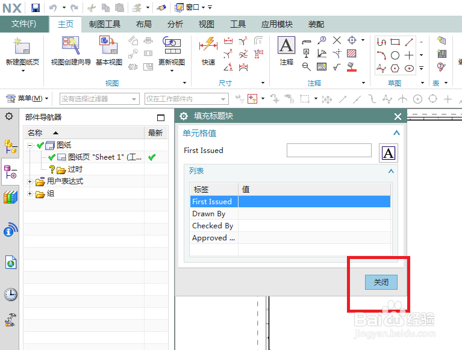Maximize the 部件导航器 panel
Viewport: 462px width, 350px height.
pos(161,117)
